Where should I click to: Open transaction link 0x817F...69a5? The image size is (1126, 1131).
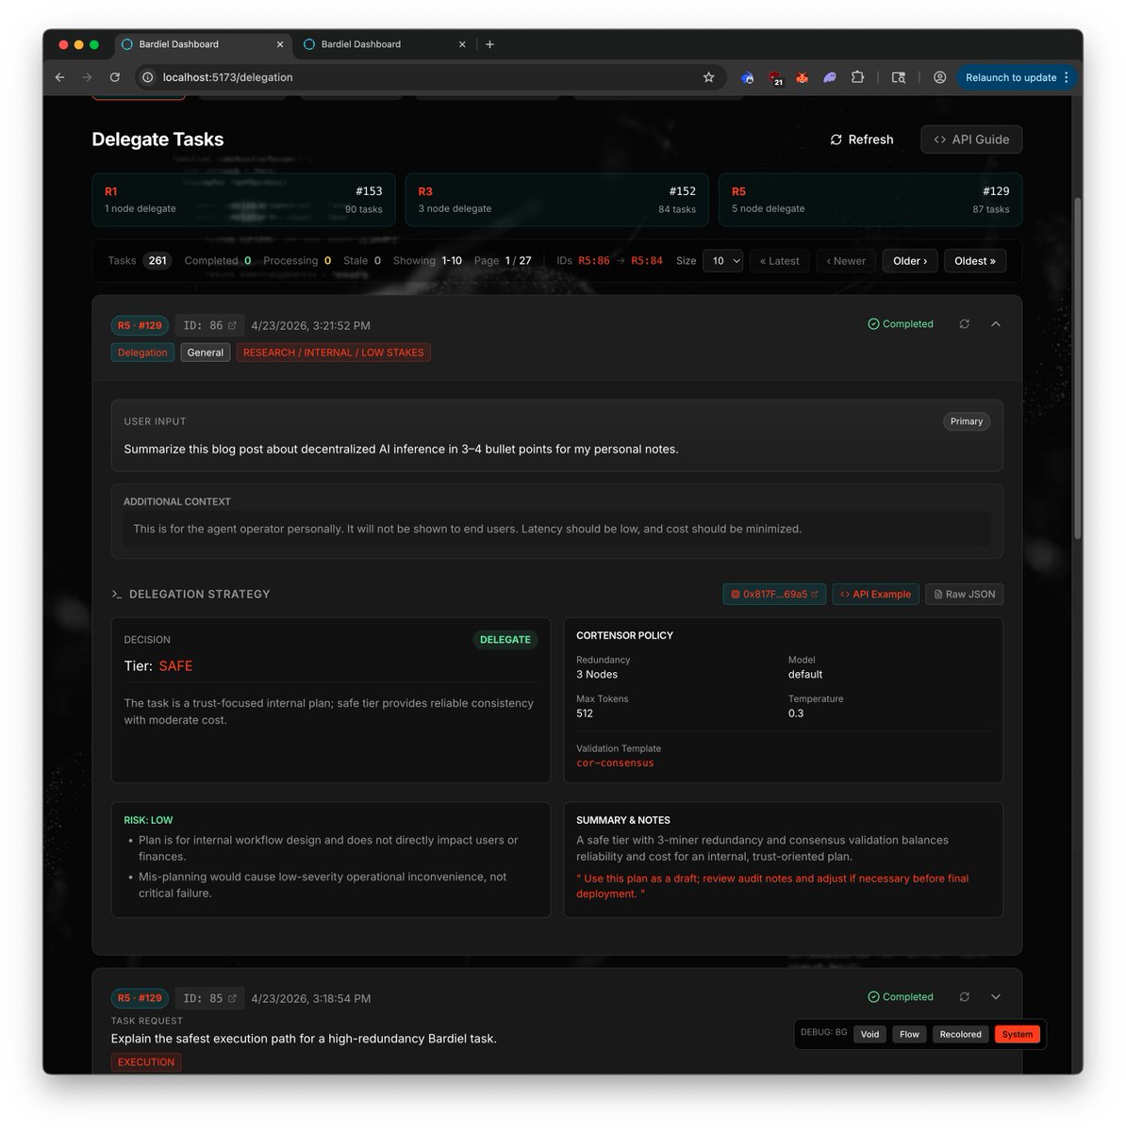(x=774, y=594)
